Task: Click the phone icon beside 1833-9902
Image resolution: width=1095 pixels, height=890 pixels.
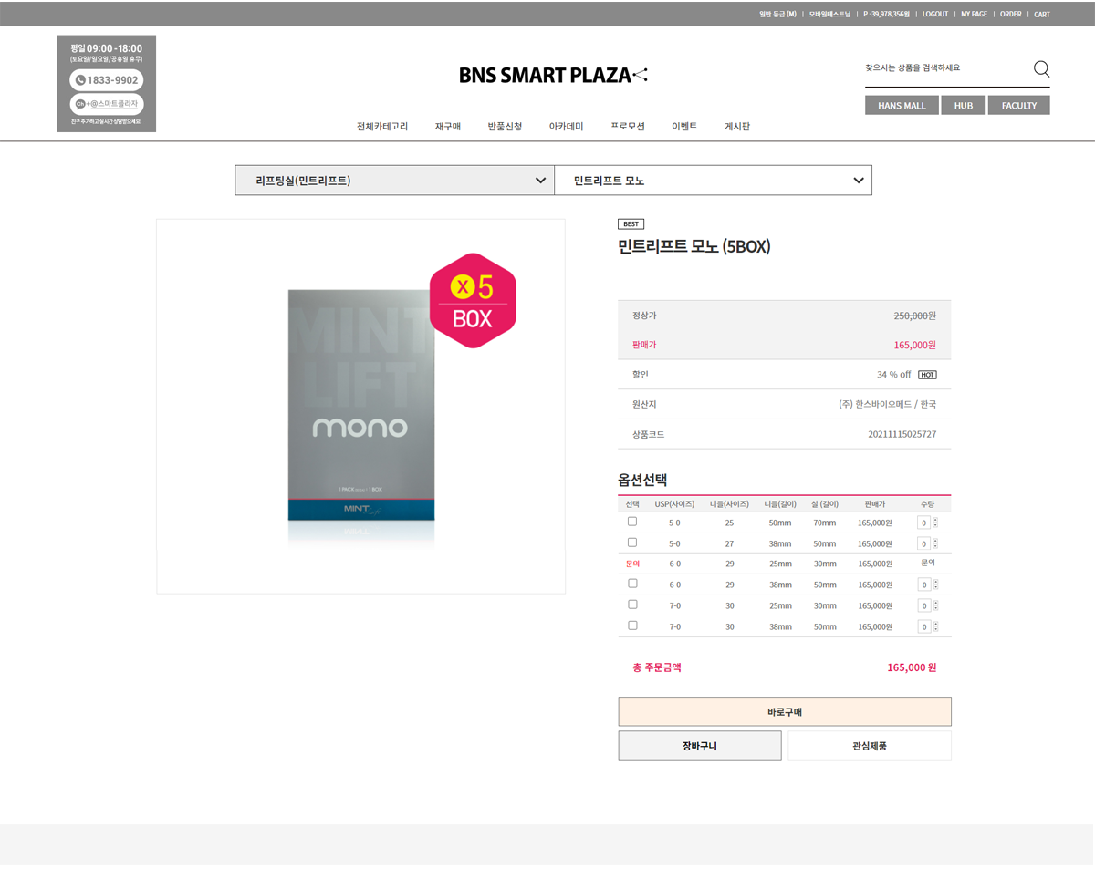Action: (x=80, y=80)
